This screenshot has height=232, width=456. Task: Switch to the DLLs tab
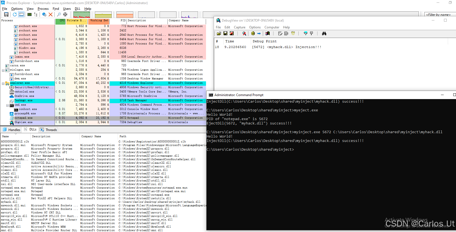coord(30,130)
